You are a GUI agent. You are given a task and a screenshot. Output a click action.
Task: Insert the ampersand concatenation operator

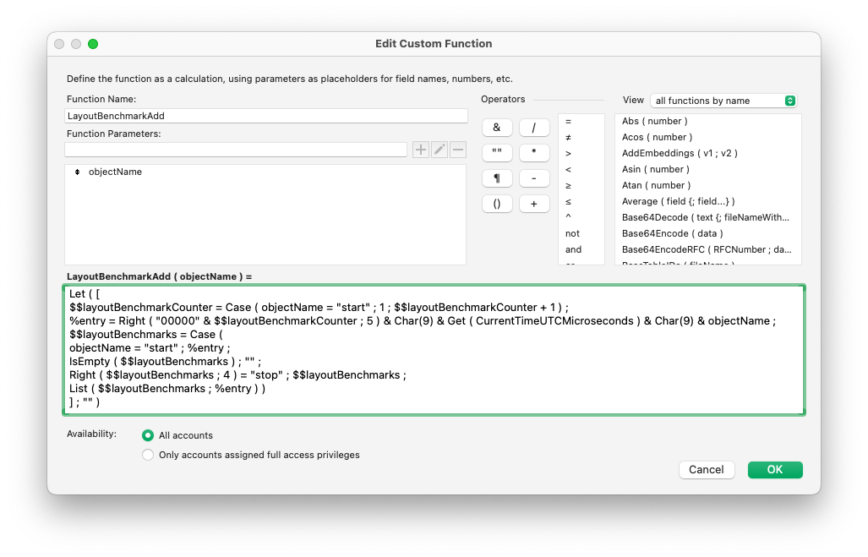(496, 128)
